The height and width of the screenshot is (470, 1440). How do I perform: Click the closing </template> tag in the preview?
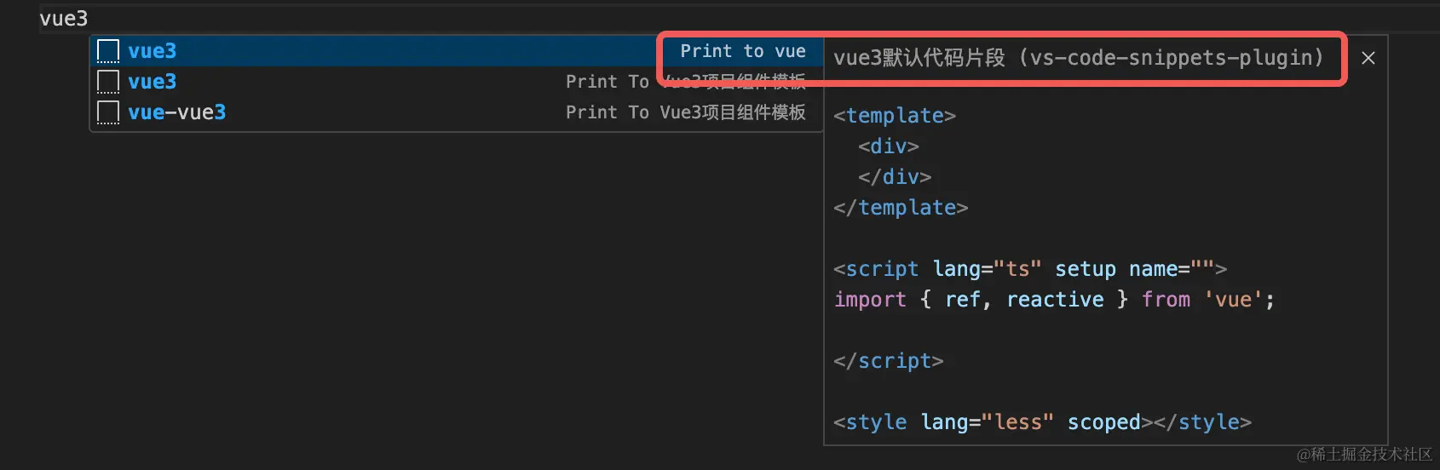[x=901, y=208]
